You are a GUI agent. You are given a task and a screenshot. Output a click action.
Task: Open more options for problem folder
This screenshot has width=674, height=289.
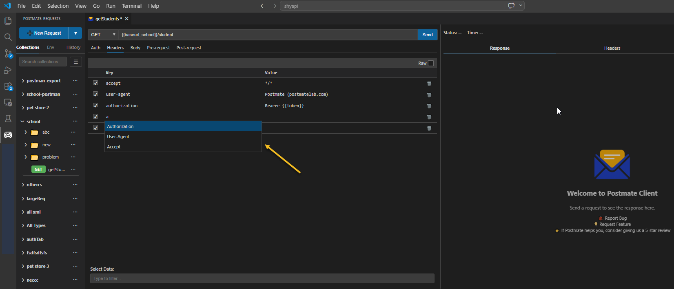[73, 157]
